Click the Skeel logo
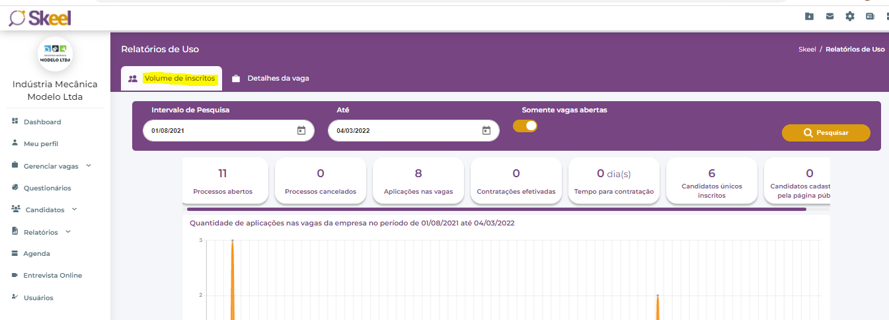Image resolution: width=889 pixels, height=320 pixels. tap(40, 18)
